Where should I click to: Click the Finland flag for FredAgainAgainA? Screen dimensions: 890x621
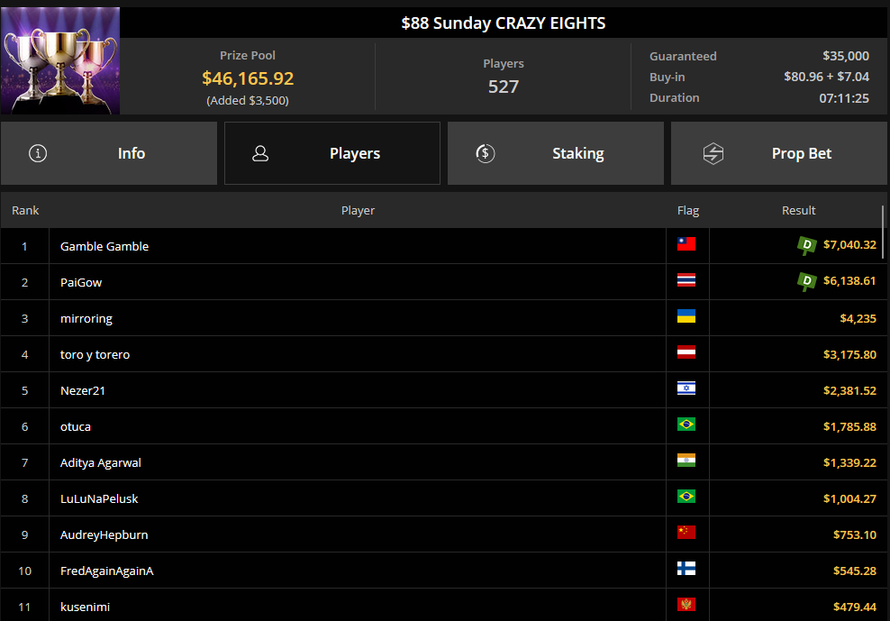[686, 570]
